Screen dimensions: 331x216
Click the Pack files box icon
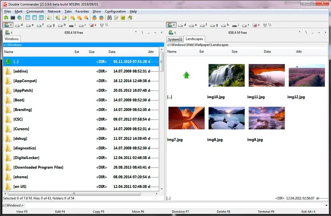[95, 17]
